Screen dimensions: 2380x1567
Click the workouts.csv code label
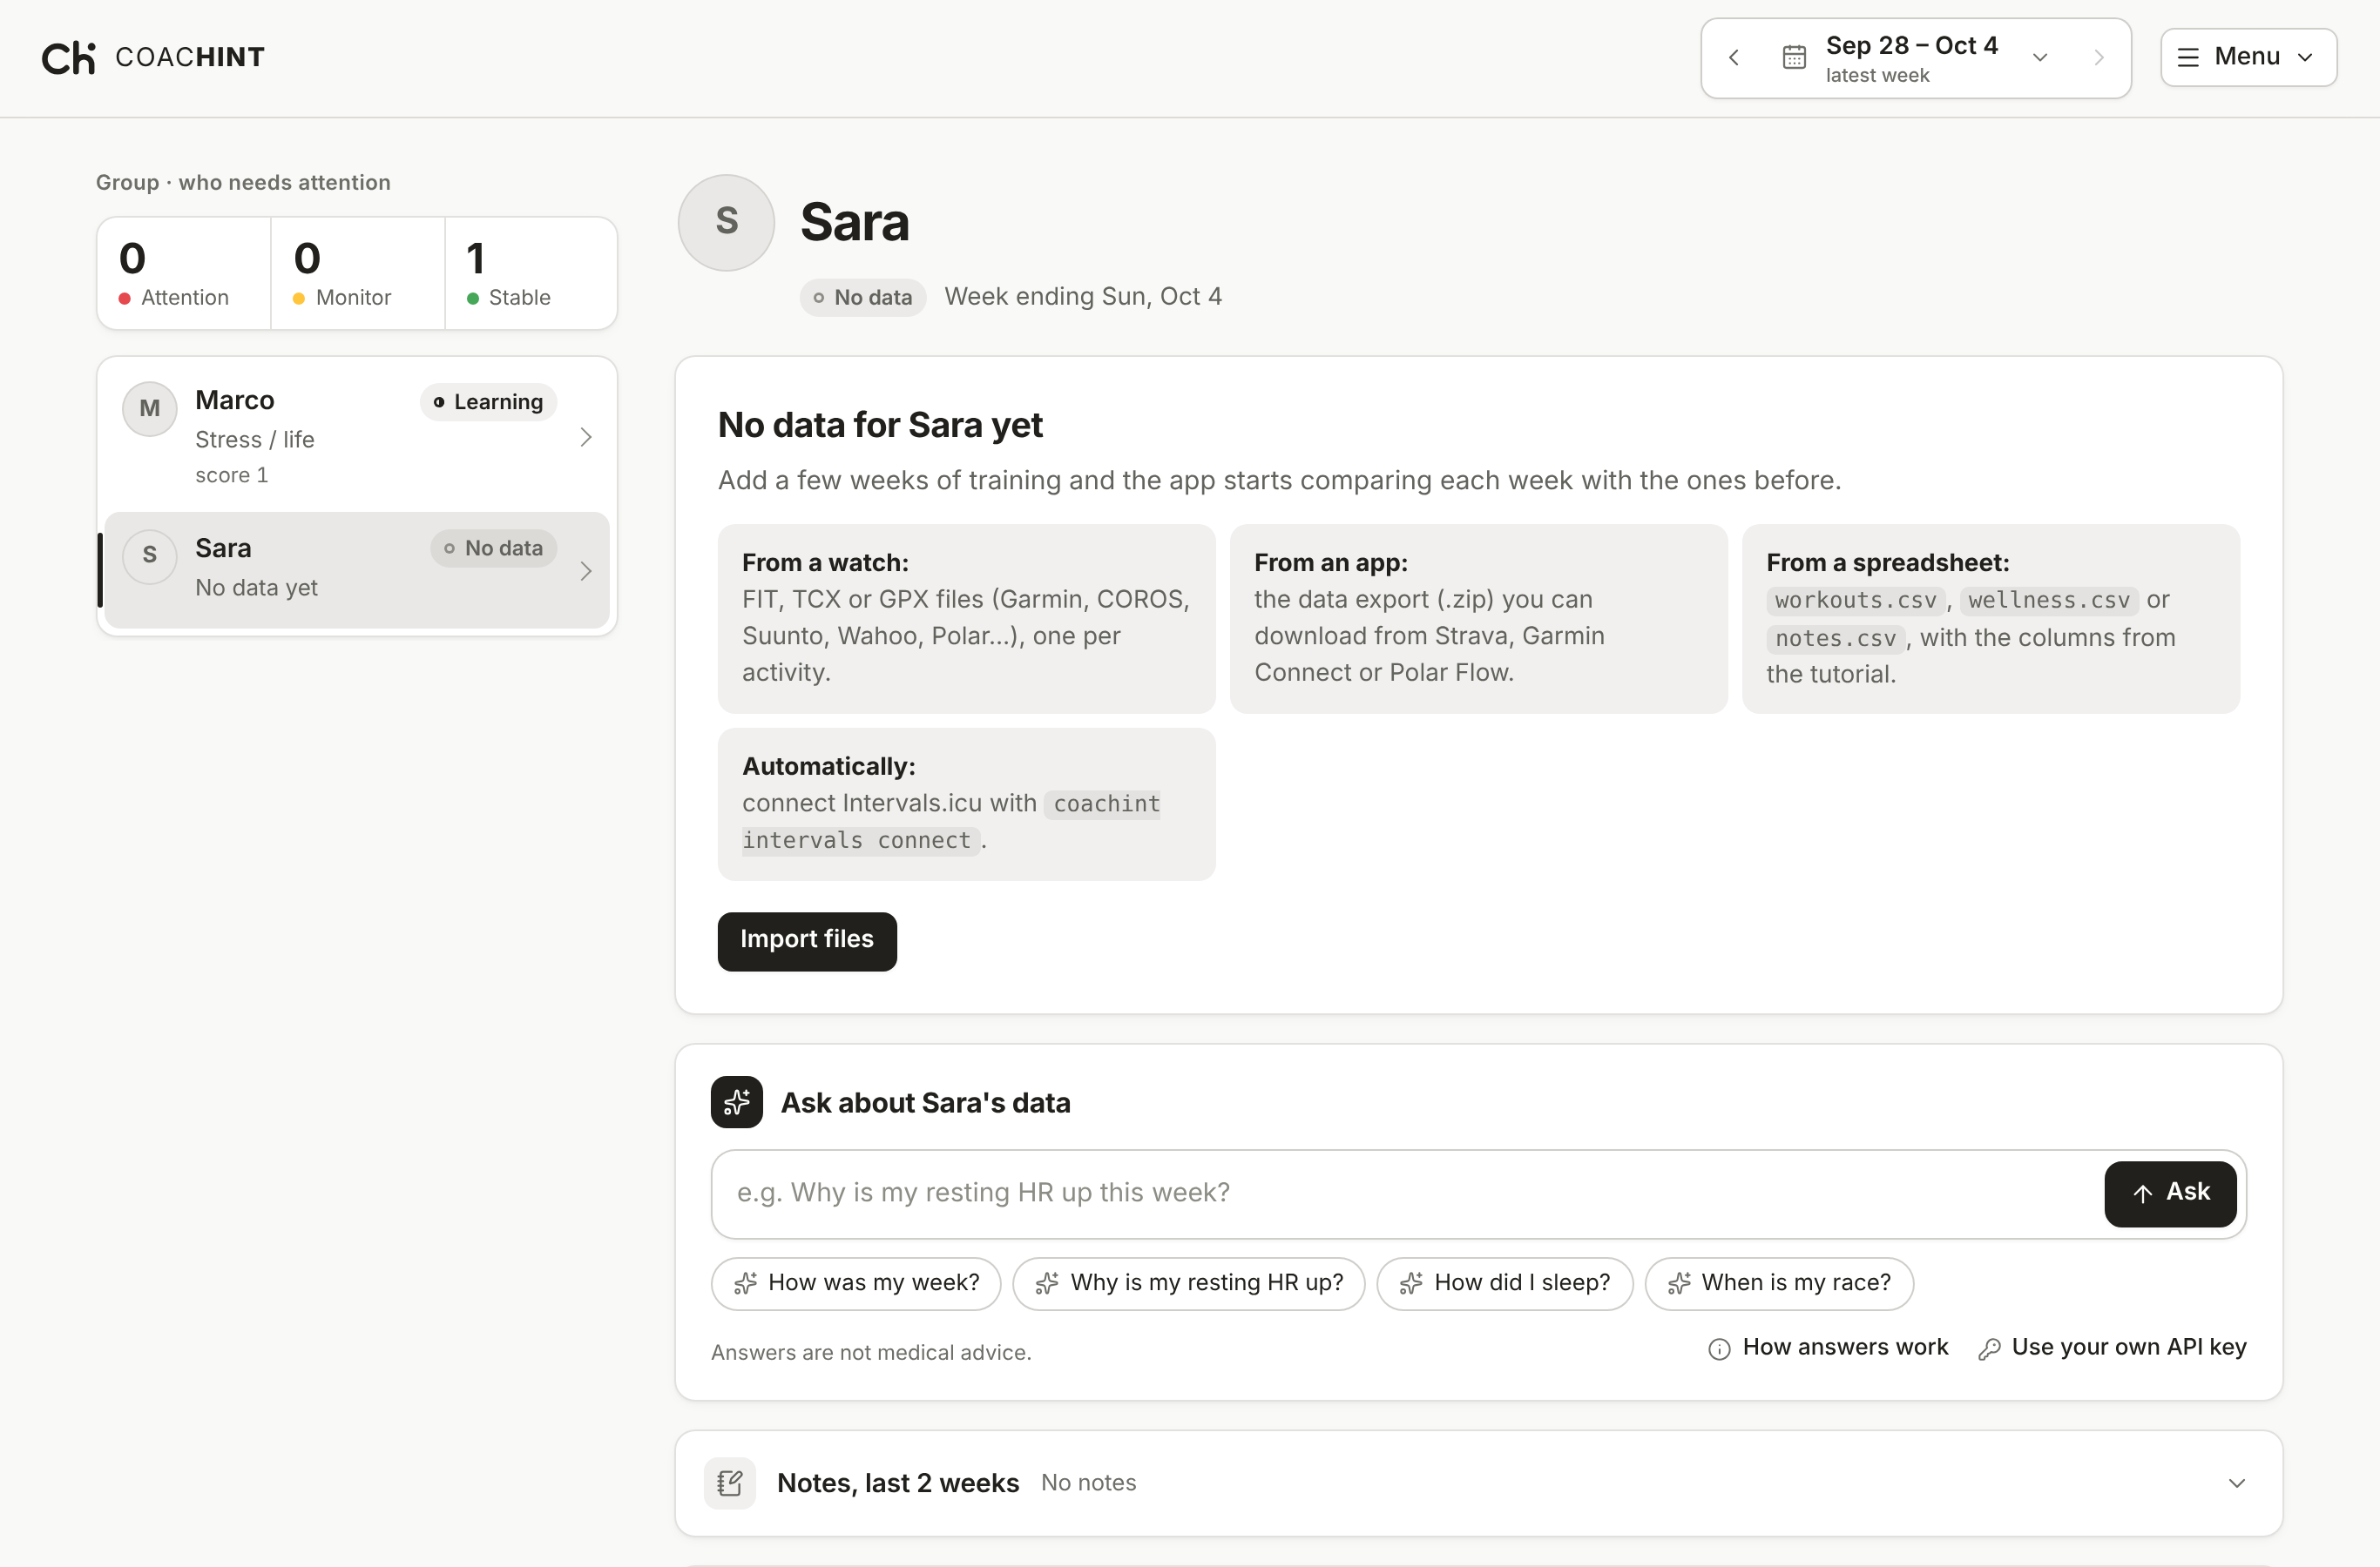1855,601
